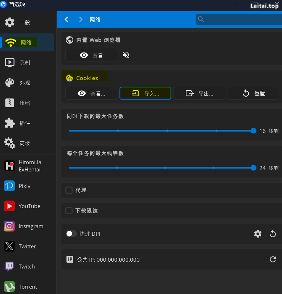Open the 绕过 DPI settings gear
This screenshot has height=294, width=282.
coord(258,234)
